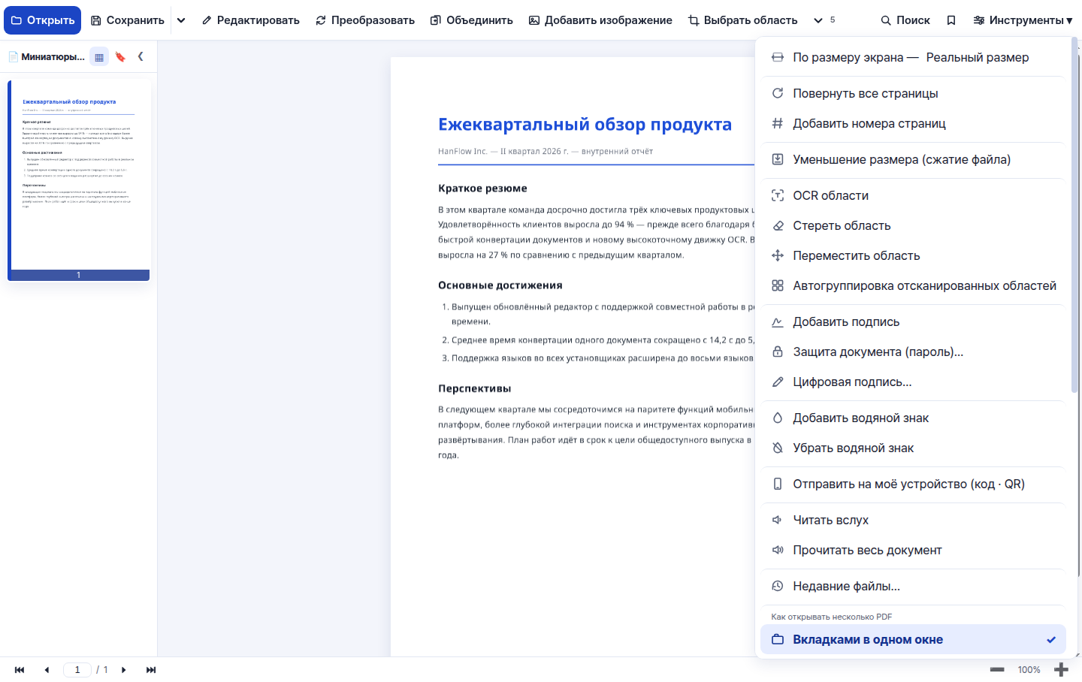Viewport: 1082px width, 682px height.
Task: Go to the first page
Action: 20,670
